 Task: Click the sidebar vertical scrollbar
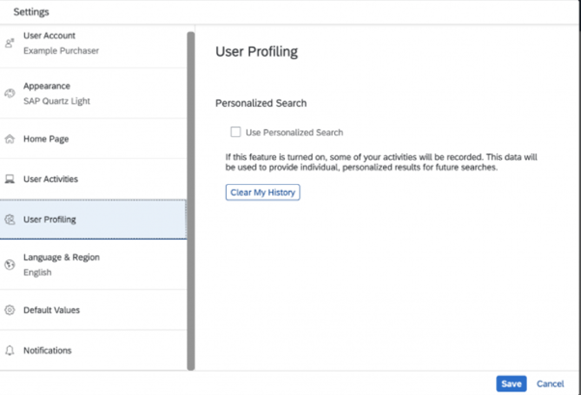coord(191,193)
